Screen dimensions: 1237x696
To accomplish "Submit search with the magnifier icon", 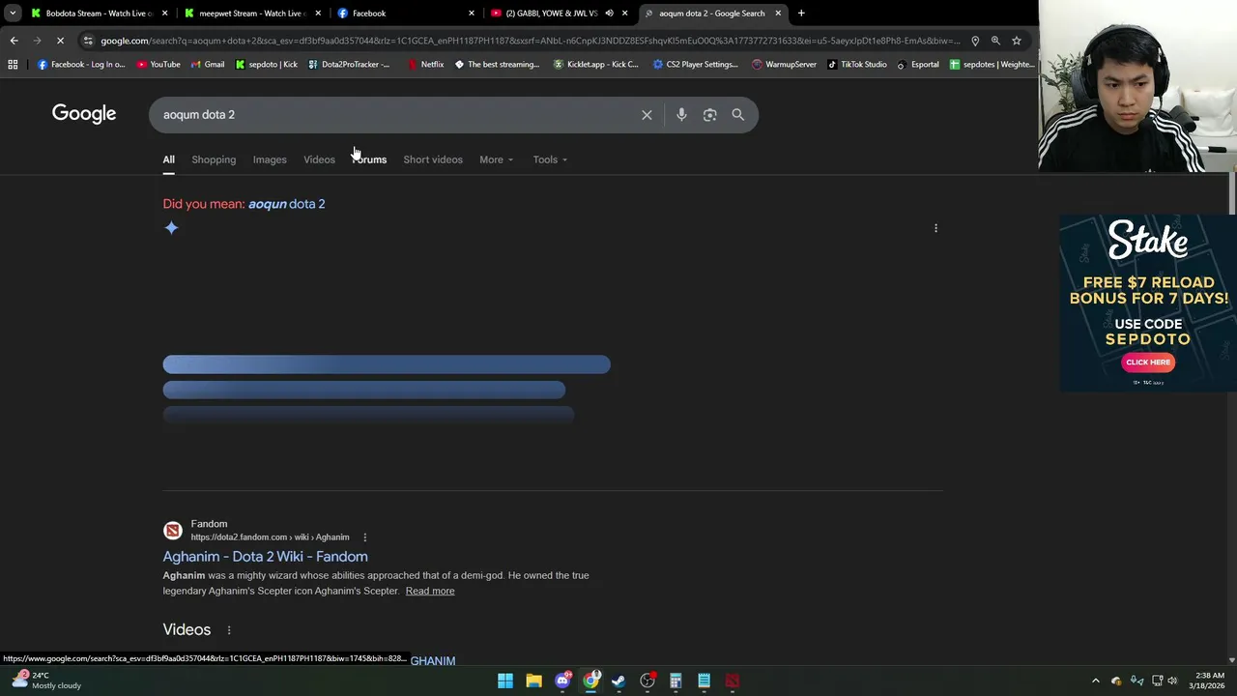I will (x=737, y=115).
